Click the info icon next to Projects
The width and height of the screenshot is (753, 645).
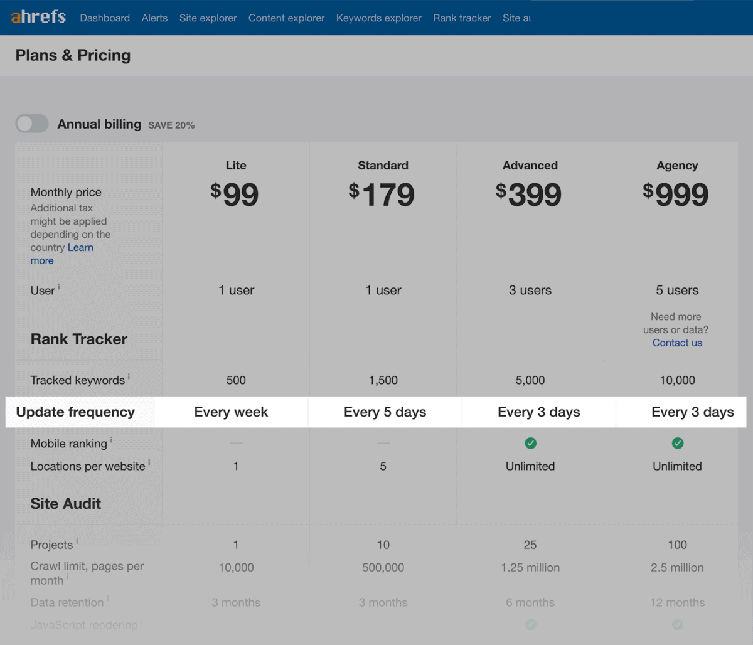click(77, 541)
